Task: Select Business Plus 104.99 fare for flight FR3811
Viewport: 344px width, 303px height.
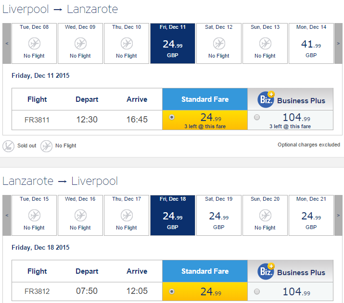Action: click(x=257, y=117)
